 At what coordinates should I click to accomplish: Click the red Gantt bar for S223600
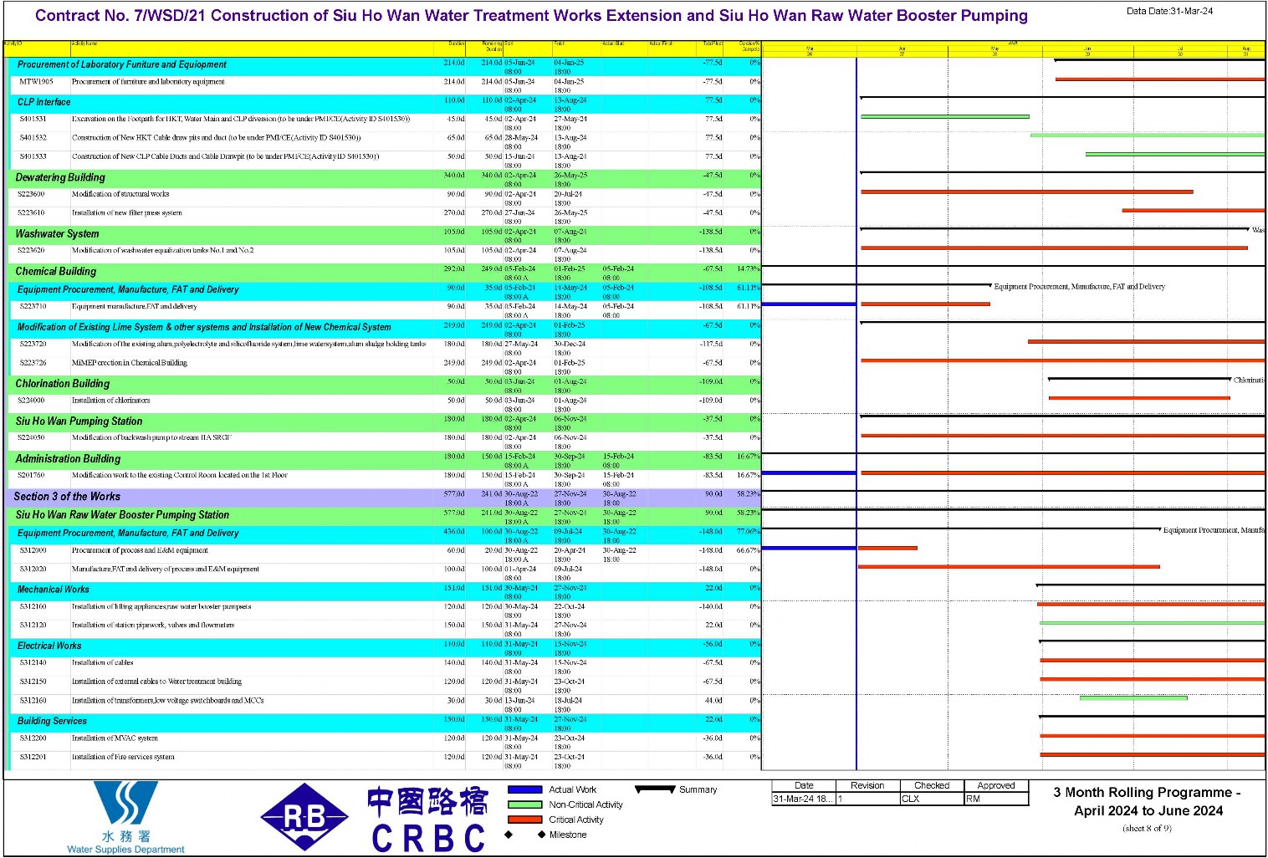(1027, 192)
